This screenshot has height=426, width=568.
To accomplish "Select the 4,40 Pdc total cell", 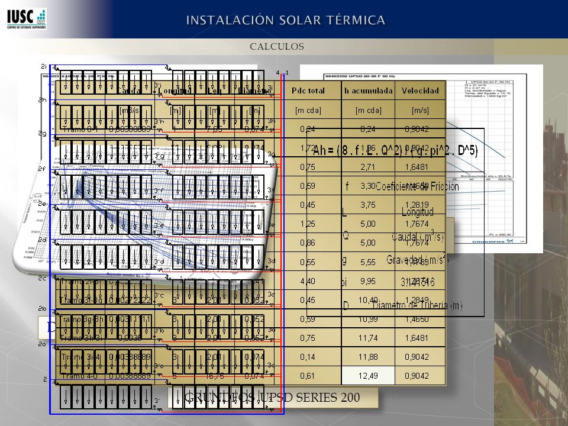I will coord(308,281).
